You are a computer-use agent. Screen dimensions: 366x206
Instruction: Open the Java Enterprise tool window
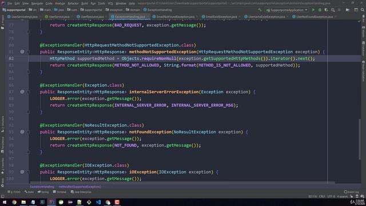pos(81,192)
